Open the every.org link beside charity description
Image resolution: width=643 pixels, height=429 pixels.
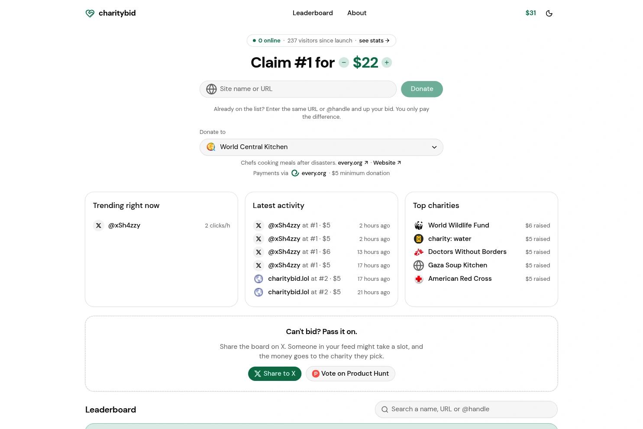[353, 163]
